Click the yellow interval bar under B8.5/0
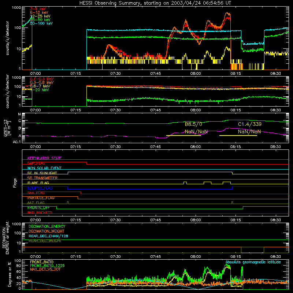Image resolution: width=293 pixels, height=293 pixels. point(184,136)
